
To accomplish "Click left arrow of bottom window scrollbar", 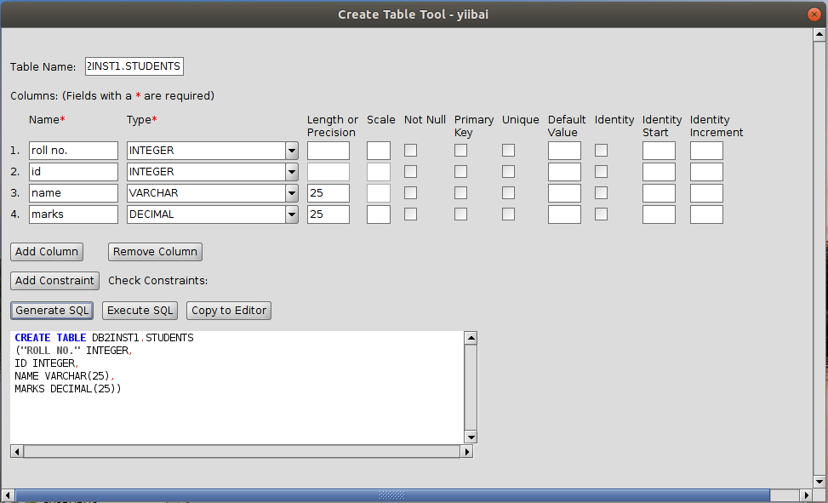I will point(9,494).
